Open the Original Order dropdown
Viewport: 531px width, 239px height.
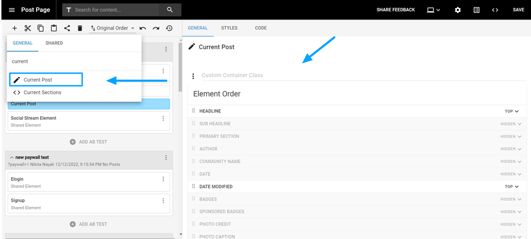(113, 28)
